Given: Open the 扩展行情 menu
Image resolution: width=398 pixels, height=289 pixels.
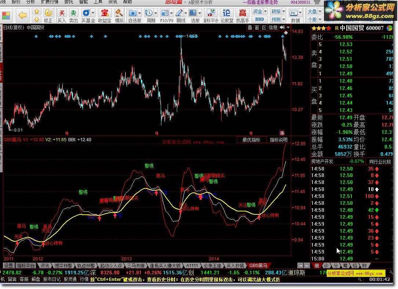Looking at the screenshot, I should coord(50,2).
